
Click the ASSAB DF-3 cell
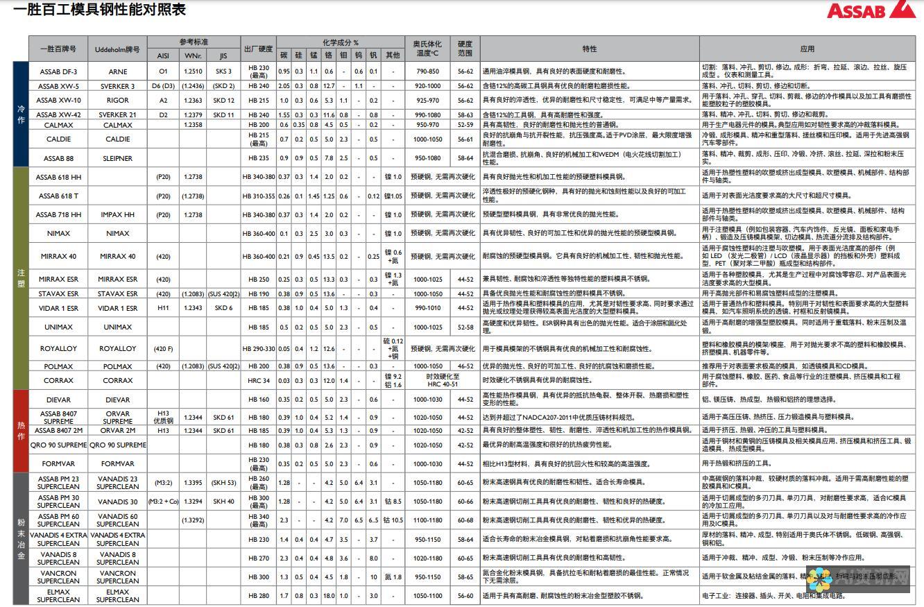click(x=58, y=71)
